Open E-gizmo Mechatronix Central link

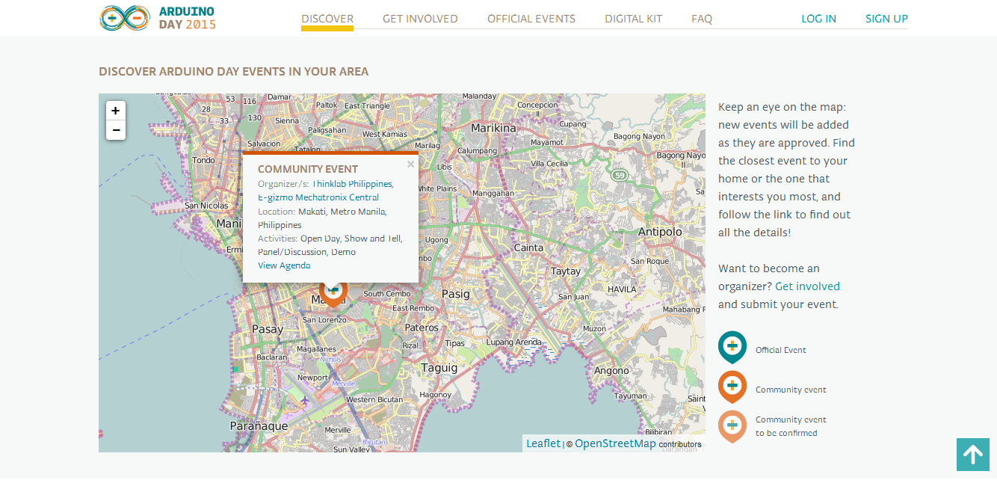[x=318, y=197]
